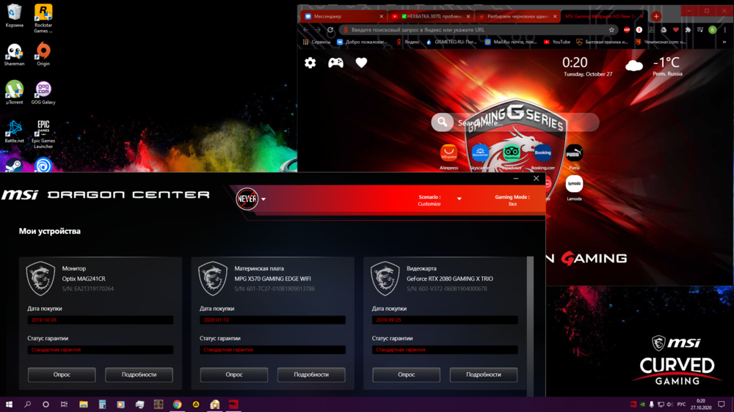This screenshot has width=734, height=412.
Task: Click Подробности for the Optix MAG241CR monitor
Action: 139,375
